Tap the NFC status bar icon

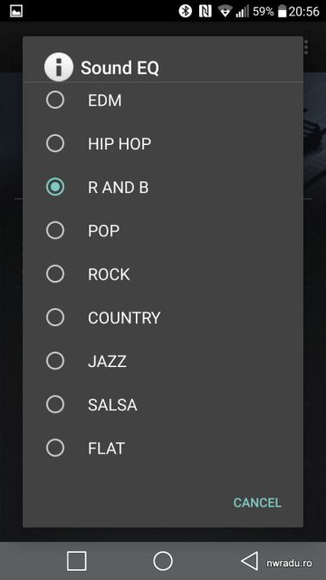205,11
